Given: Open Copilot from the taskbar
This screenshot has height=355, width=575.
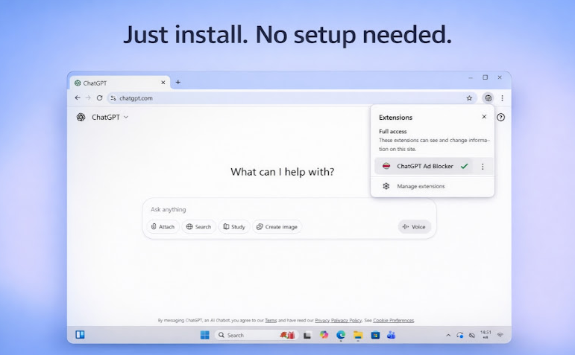Looking at the screenshot, I should point(324,335).
